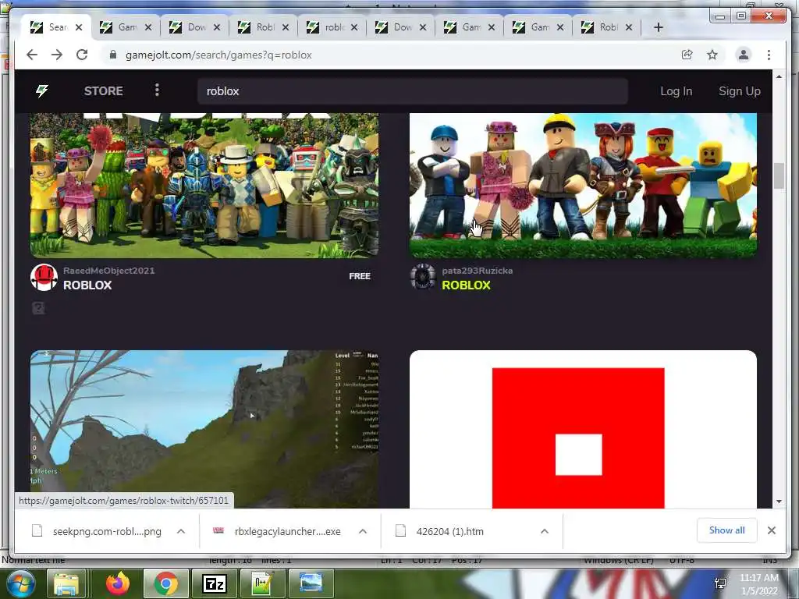Screen dimensions: 799x599
Task: Click pata293Ruzicka avatar icon
Action: 423,278
